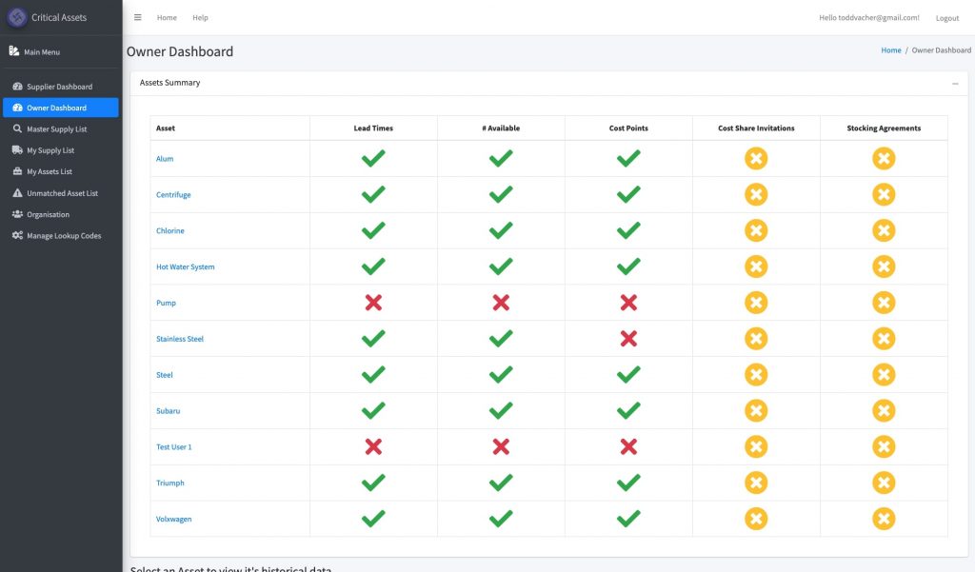The image size is (975, 572).
Task: Go to My Assets List
Action: [x=49, y=172]
